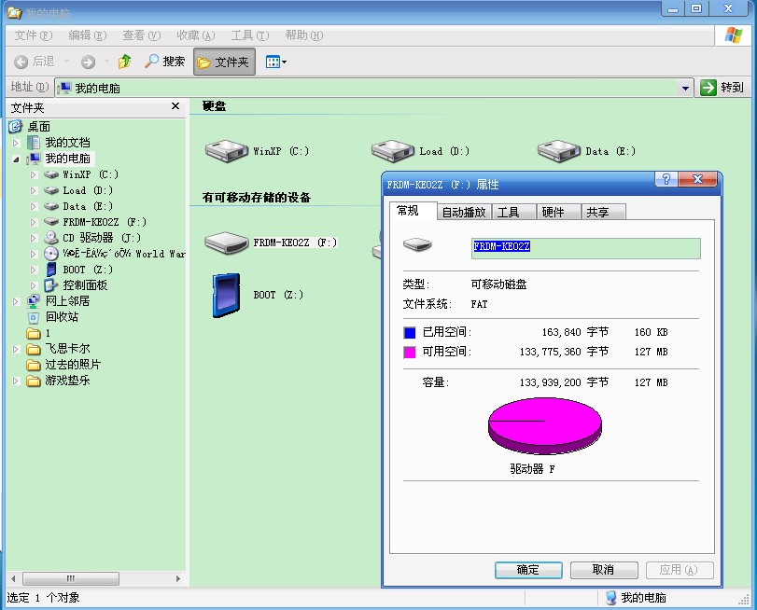Select Load (D:) drive icon in tree
Screen dimensions: 757x610
click(x=51, y=190)
